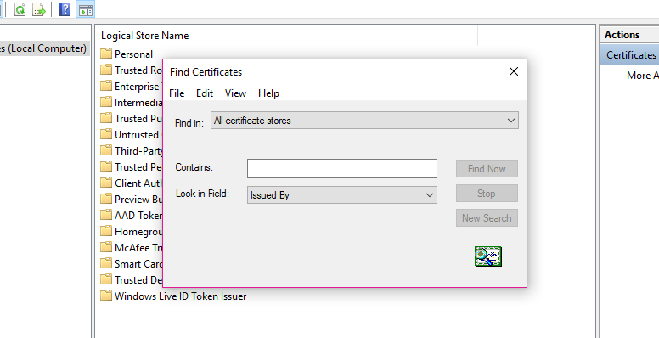Close the Find Certificates dialog

click(514, 71)
